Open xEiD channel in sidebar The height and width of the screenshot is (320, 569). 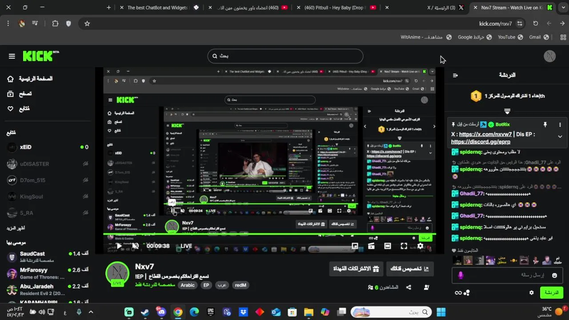click(48, 147)
